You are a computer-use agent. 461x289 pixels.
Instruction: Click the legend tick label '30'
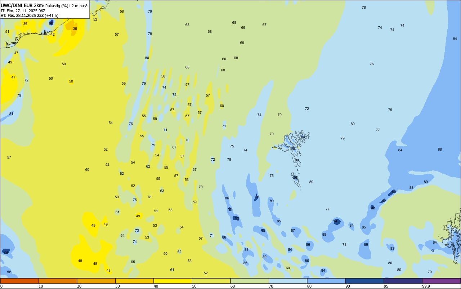pos(117,286)
